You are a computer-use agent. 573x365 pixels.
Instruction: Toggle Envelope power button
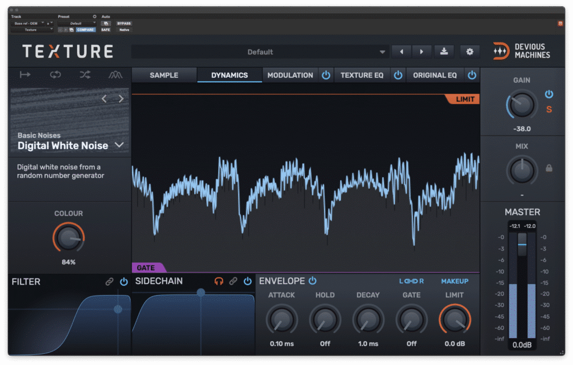[312, 281]
